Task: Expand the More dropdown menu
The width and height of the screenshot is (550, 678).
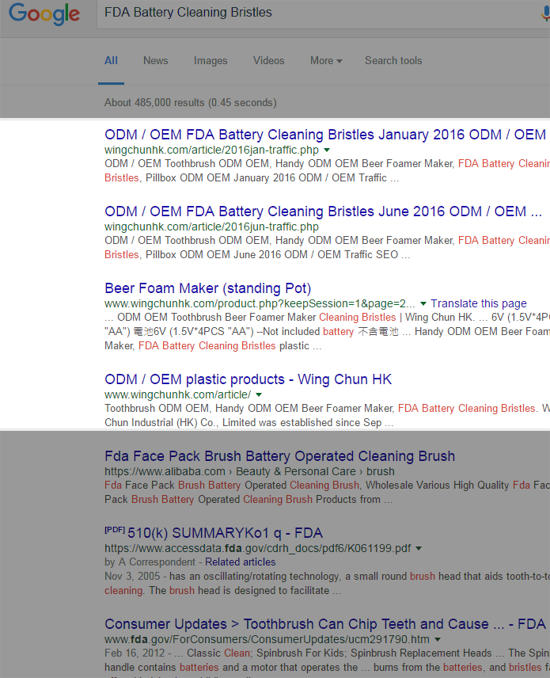Action: click(326, 60)
